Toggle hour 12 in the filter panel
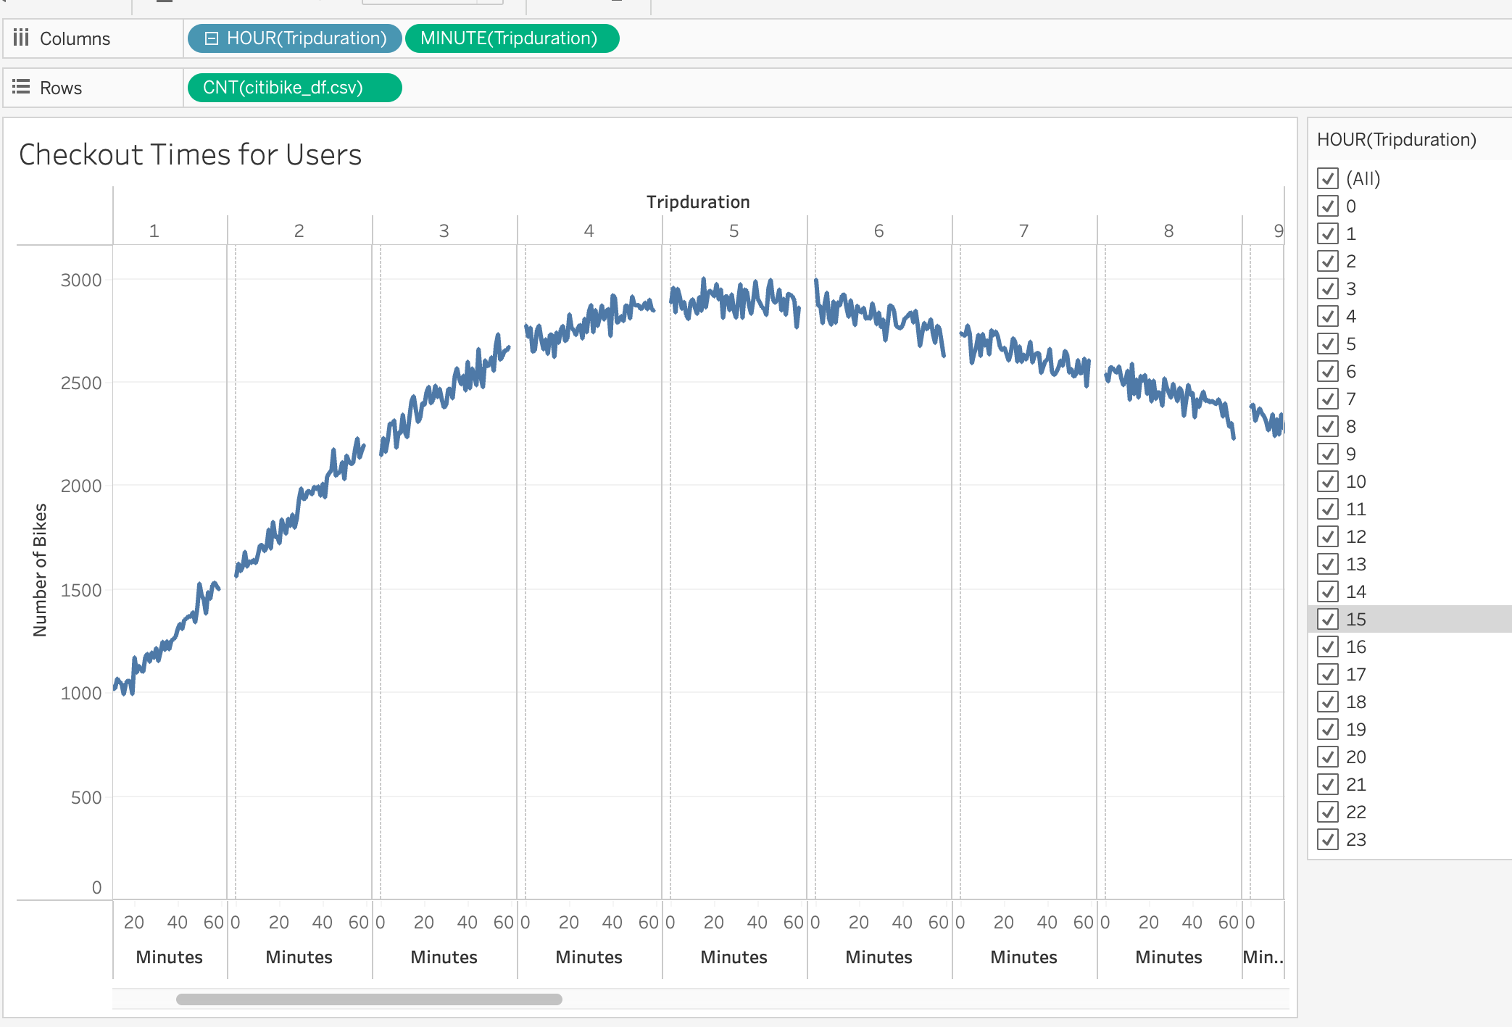Screen dimensions: 1512x1027 point(1329,536)
